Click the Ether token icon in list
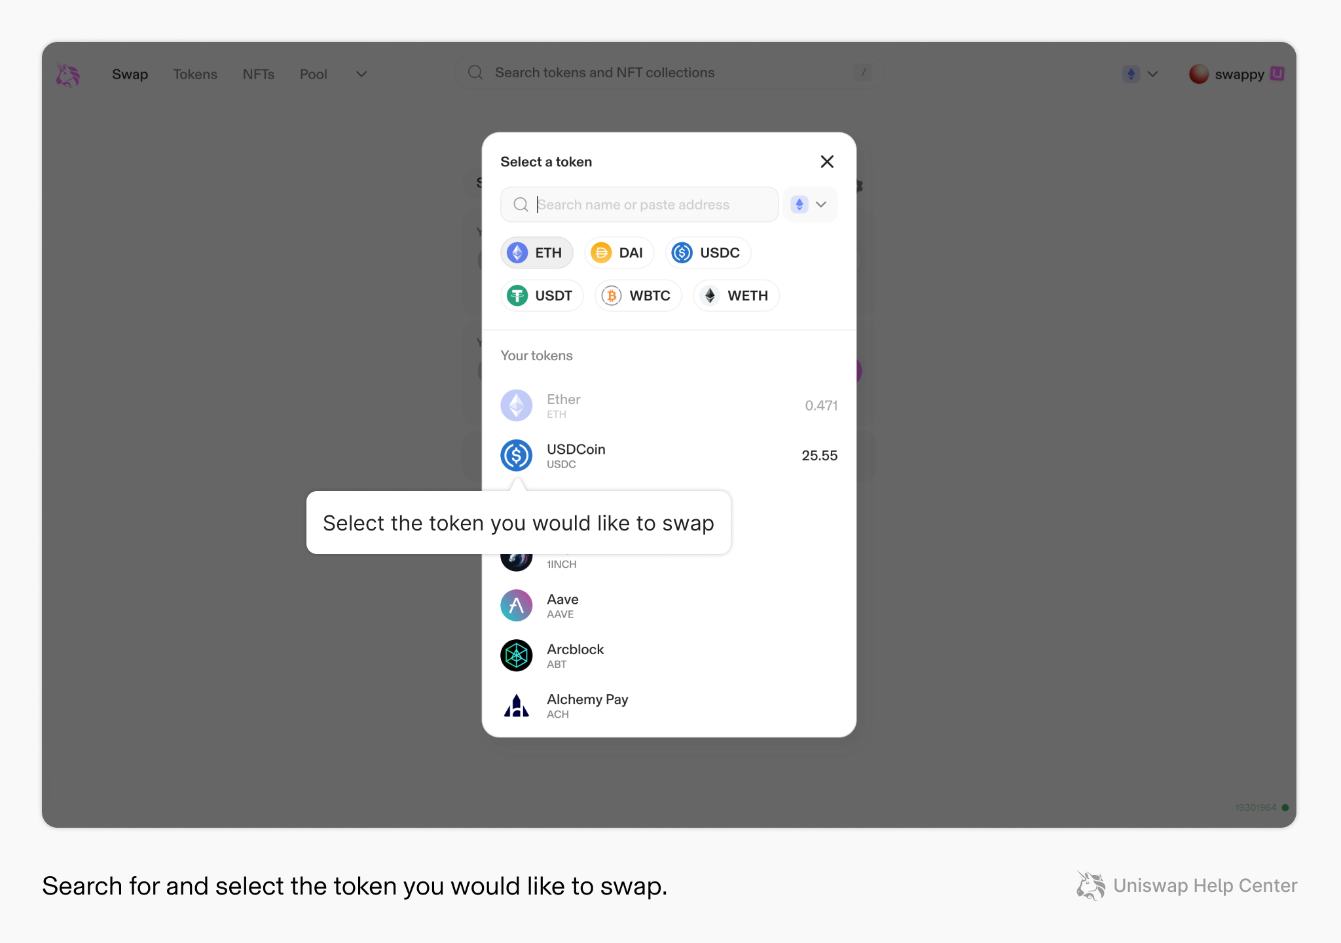 click(517, 405)
